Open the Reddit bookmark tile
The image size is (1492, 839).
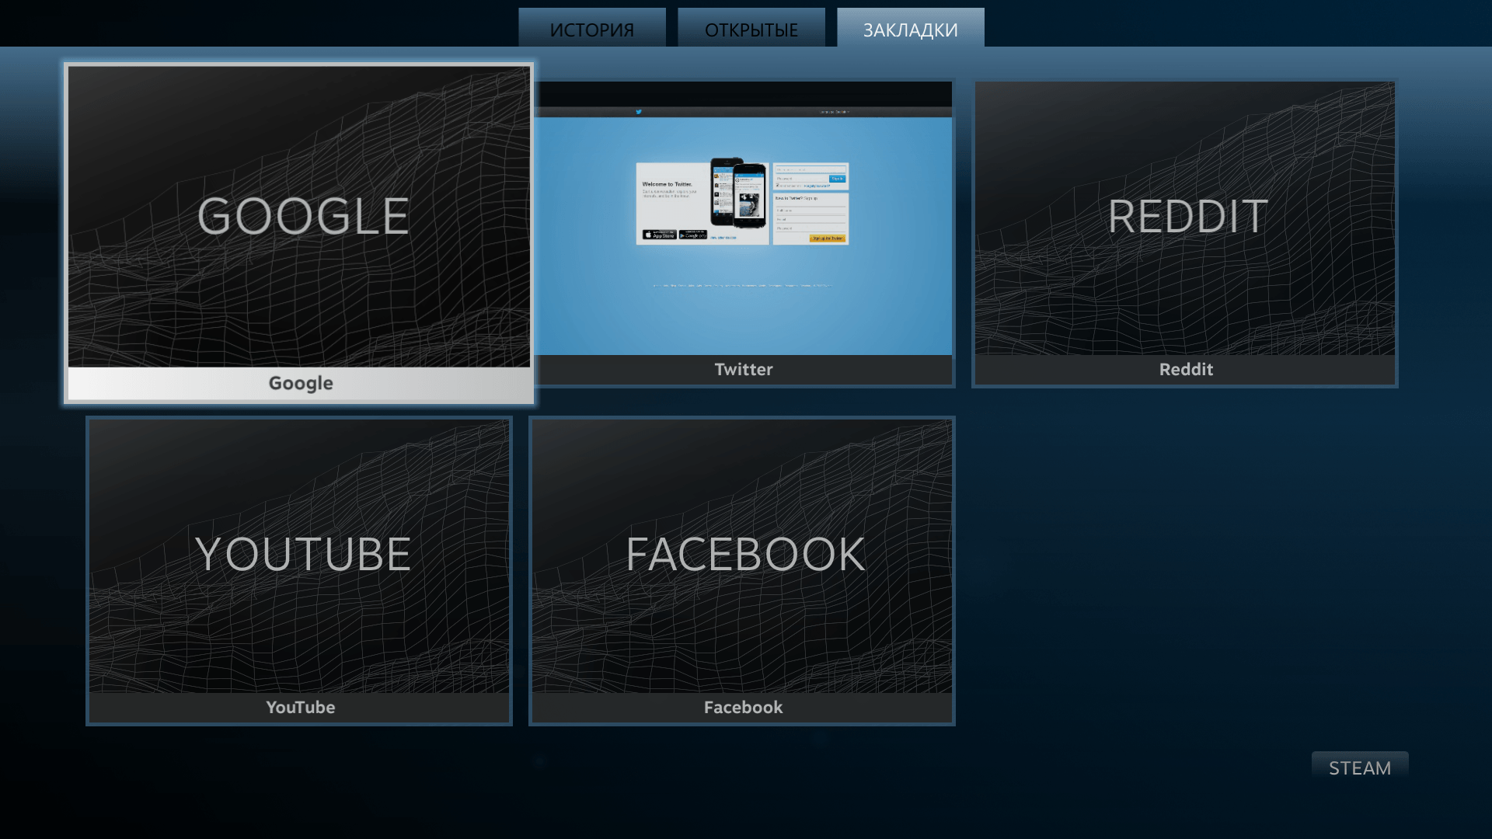(x=1185, y=218)
